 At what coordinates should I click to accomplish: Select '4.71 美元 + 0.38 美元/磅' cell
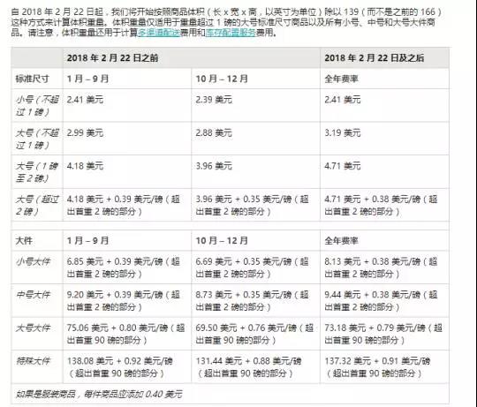click(381, 205)
